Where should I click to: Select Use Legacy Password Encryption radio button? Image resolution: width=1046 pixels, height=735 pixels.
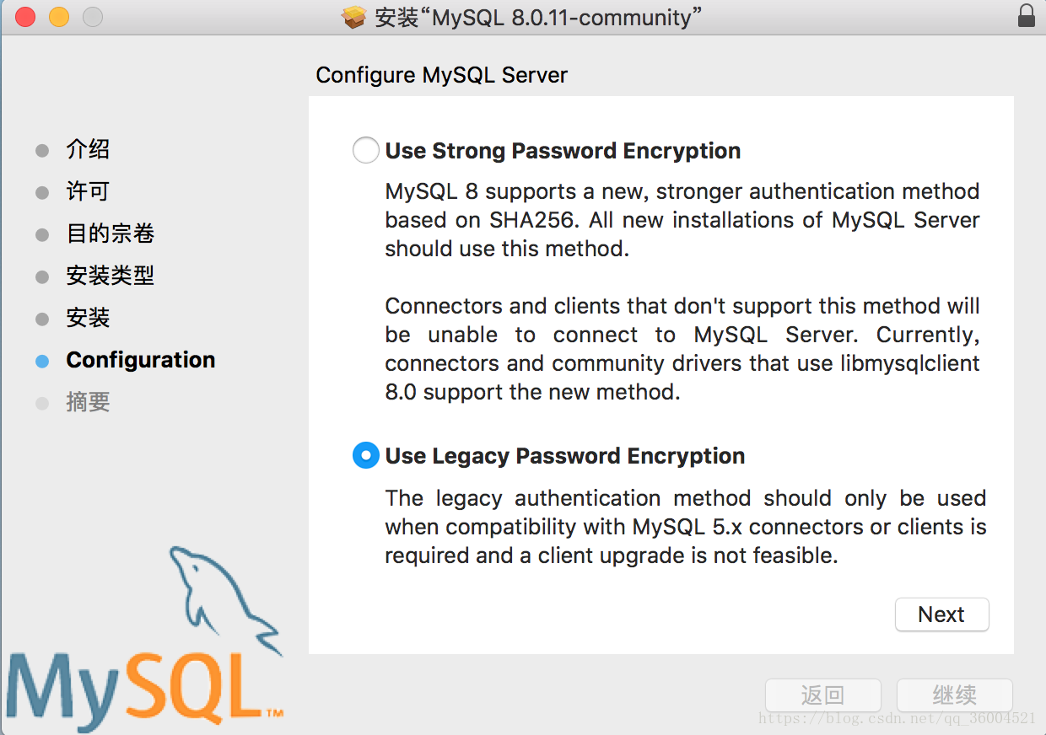365,456
